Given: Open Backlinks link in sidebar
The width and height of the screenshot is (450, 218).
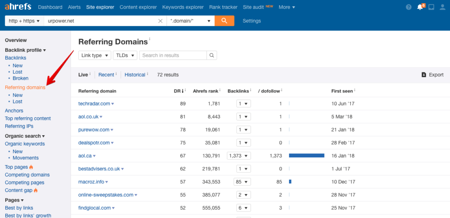Looking at the screenshot, I should (15, 58).
